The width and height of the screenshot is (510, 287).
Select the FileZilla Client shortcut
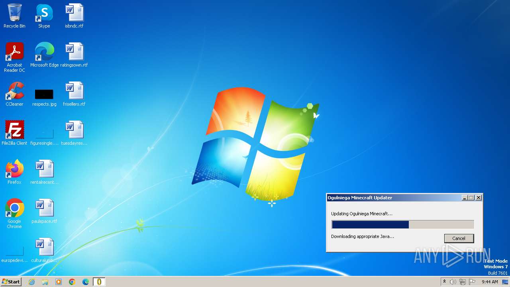pos(14,133)
